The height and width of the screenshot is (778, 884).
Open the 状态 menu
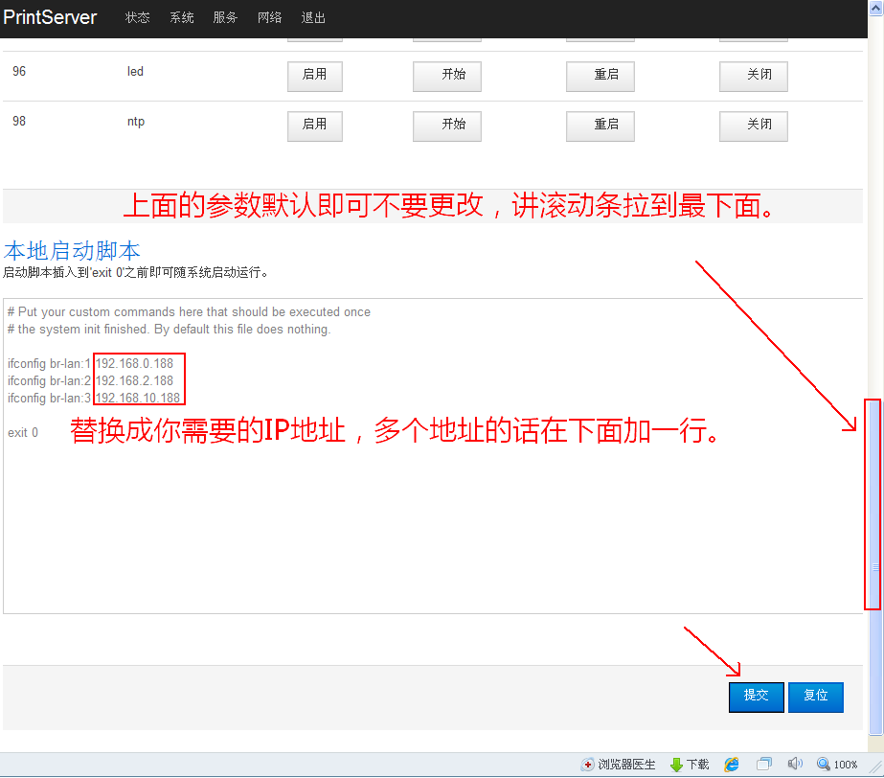coord(138,18)
